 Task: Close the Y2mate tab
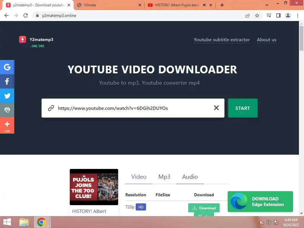click(x=140, y=5)
